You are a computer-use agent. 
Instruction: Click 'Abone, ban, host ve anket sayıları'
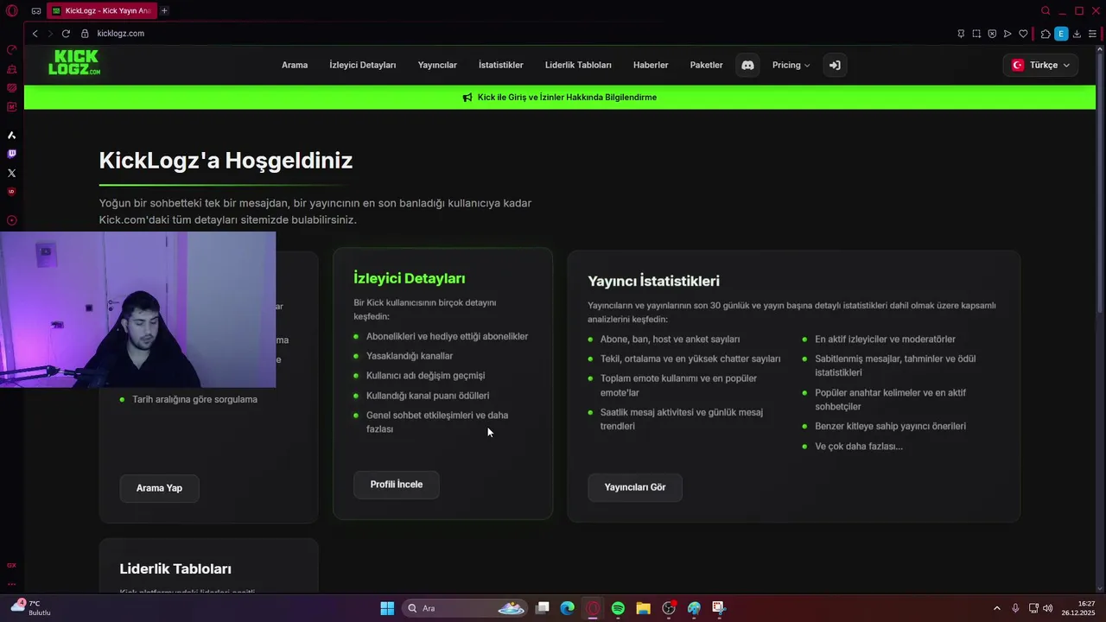[671, 340]
